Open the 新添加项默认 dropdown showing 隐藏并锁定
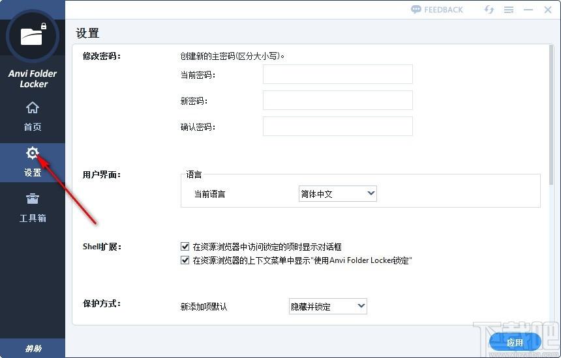This screenshot has height=358, width=561. (327, 306)
